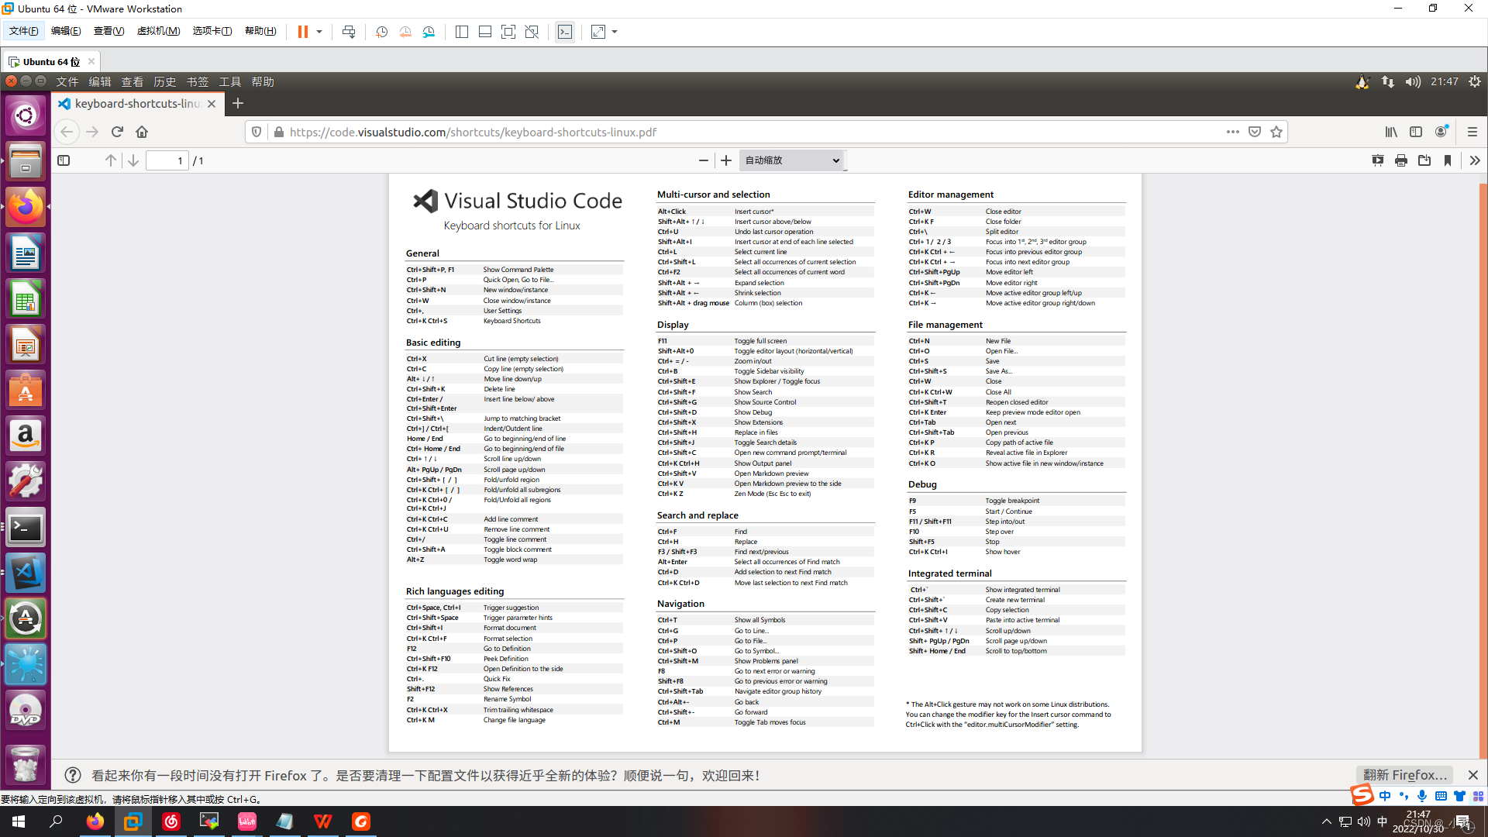Click the zoom out icon on PDF viewer

[x=702, y=160]
